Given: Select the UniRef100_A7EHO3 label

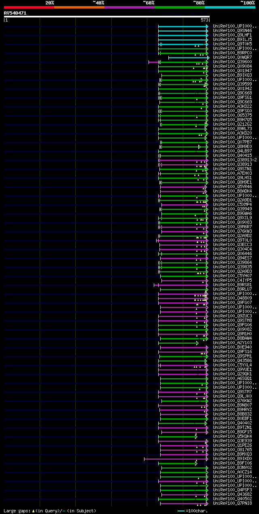Looking at the screenshot, I should [232, 173].
